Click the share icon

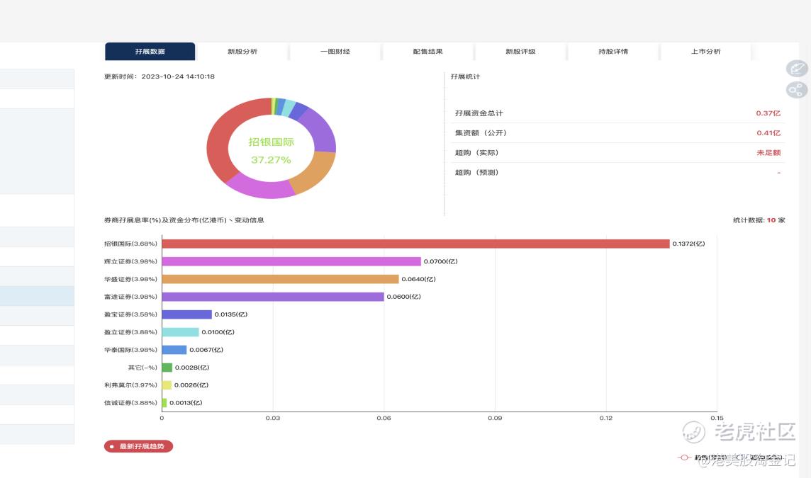[x=797, y=91]
